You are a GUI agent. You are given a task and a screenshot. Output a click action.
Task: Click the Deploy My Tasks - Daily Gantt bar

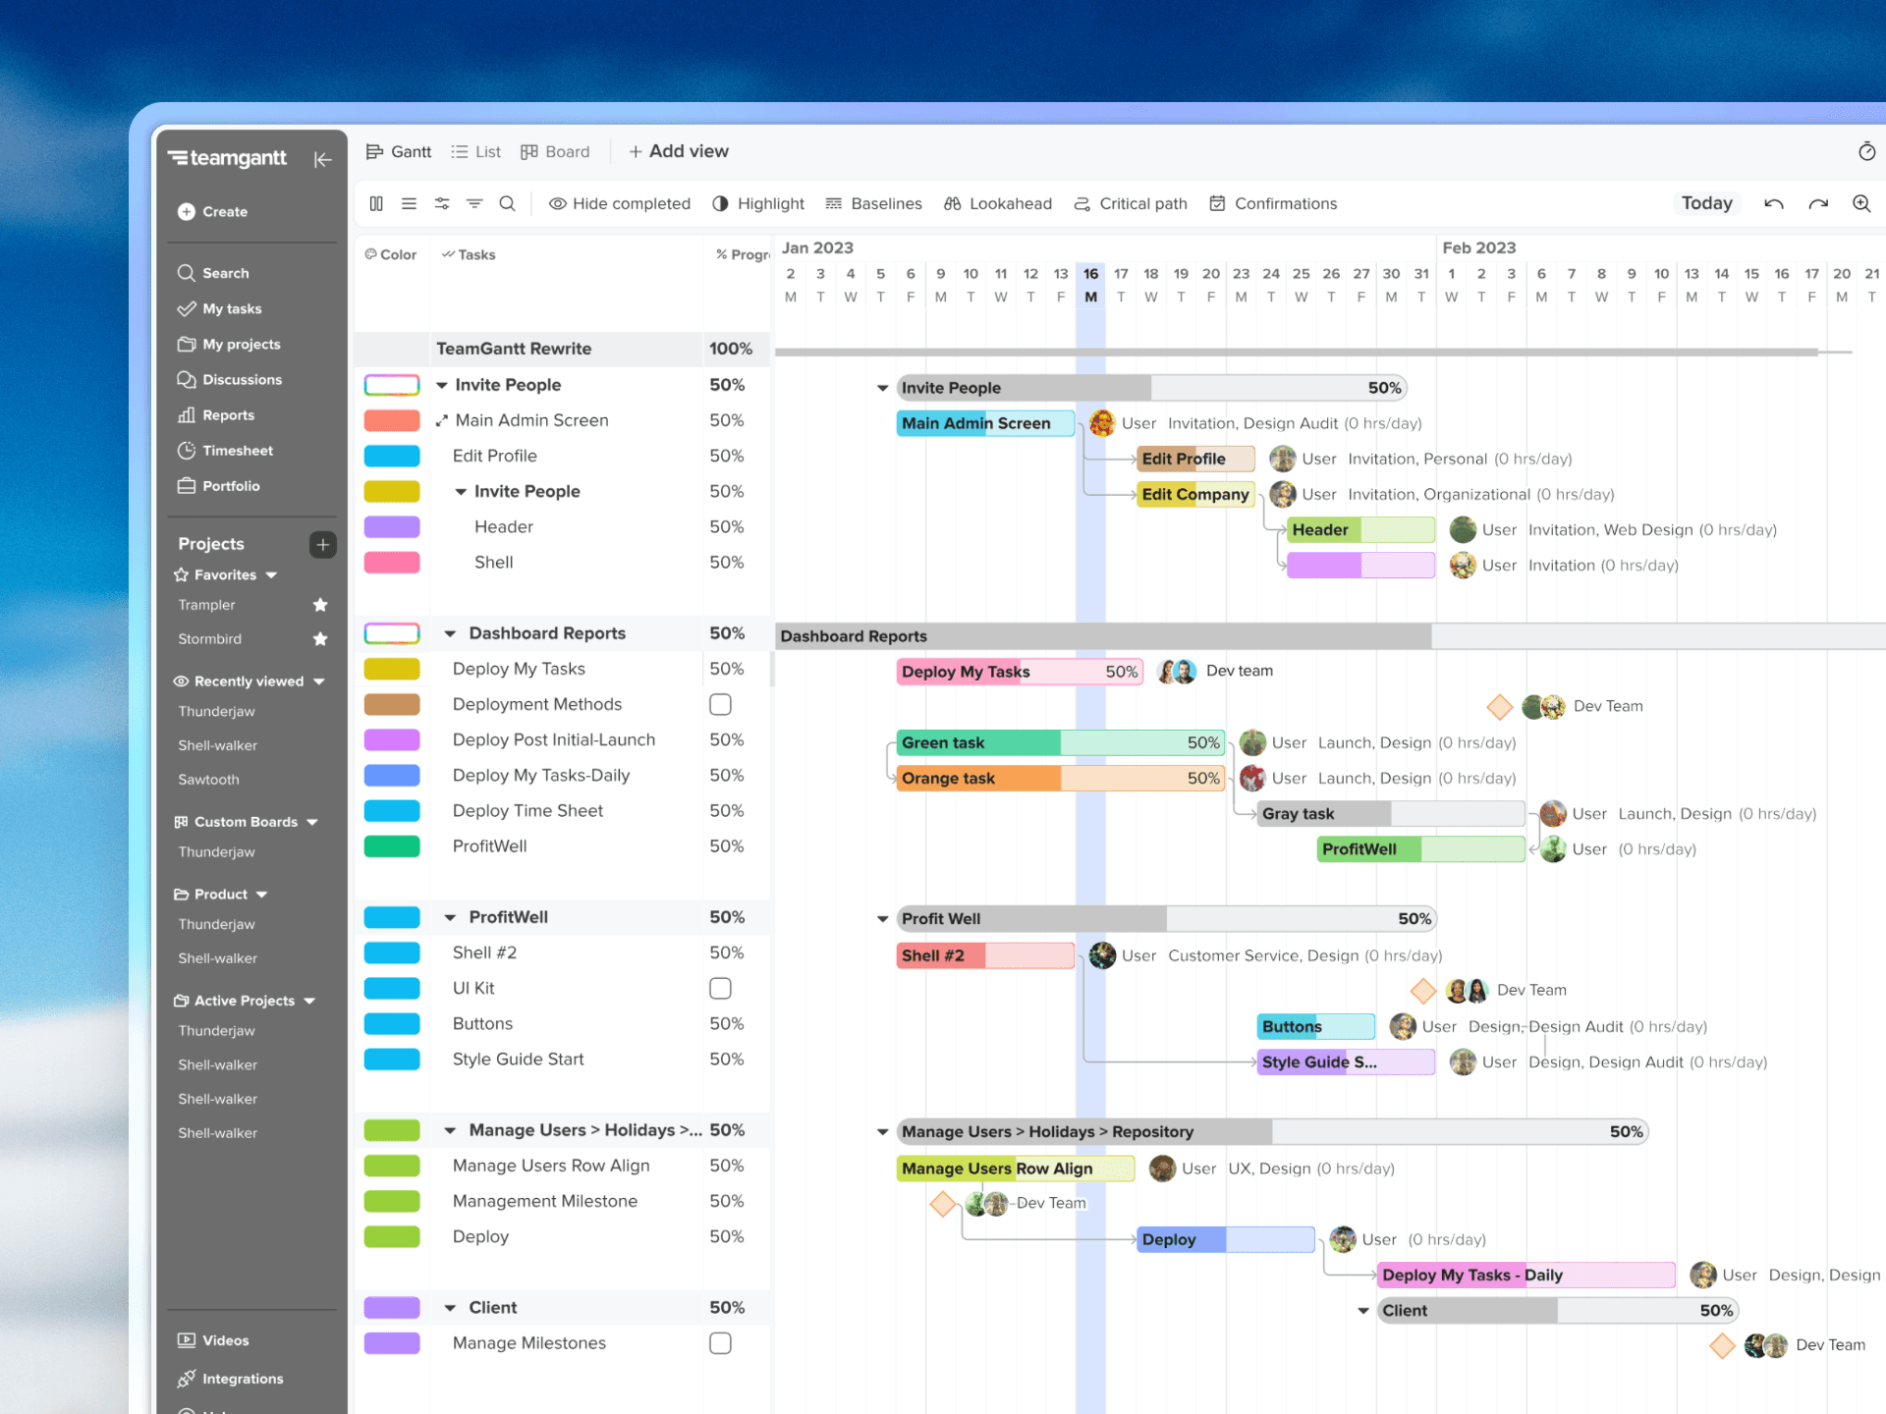point(1525,1275)
